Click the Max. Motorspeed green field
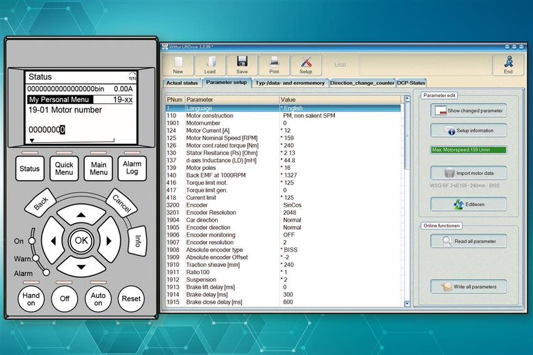The image size is (533, 355). pyautogui.click(x=468, y=150)
